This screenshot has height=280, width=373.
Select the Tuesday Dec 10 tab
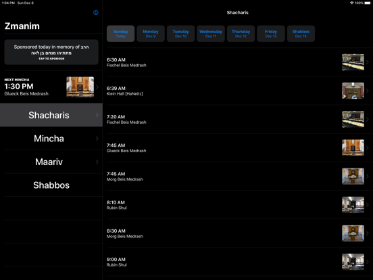pos(181,34)
